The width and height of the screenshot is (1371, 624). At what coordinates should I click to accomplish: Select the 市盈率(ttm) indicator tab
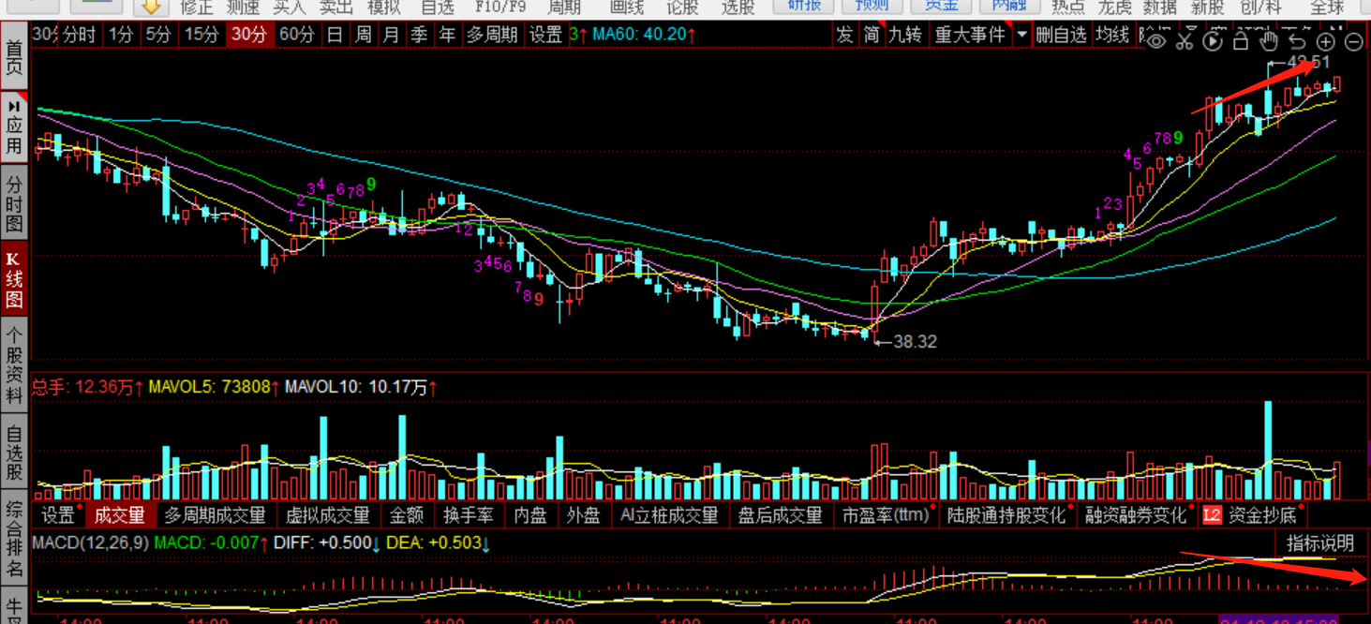pos(887,515)
